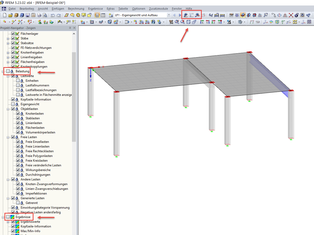Screen dimensions: 314x235
Task: Click the Show Loads toolbar icon
Action: 186,15
